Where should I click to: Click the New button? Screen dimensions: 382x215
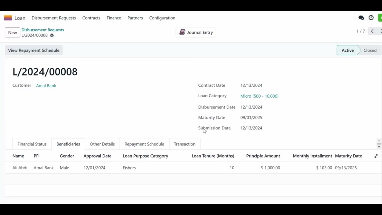pos(13,33)
